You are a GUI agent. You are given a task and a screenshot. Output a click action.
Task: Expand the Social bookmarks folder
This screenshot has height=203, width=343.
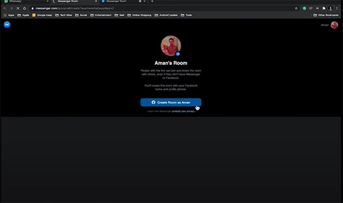(x=81, y=15)
